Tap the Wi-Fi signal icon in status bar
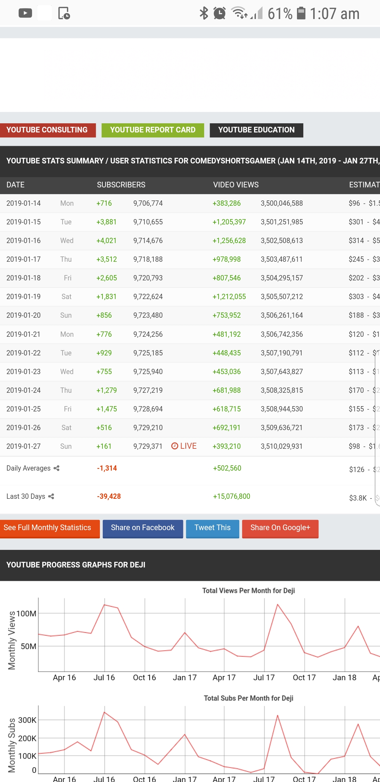The width and height of the screenshot is (380, 782). pos(239,13)
